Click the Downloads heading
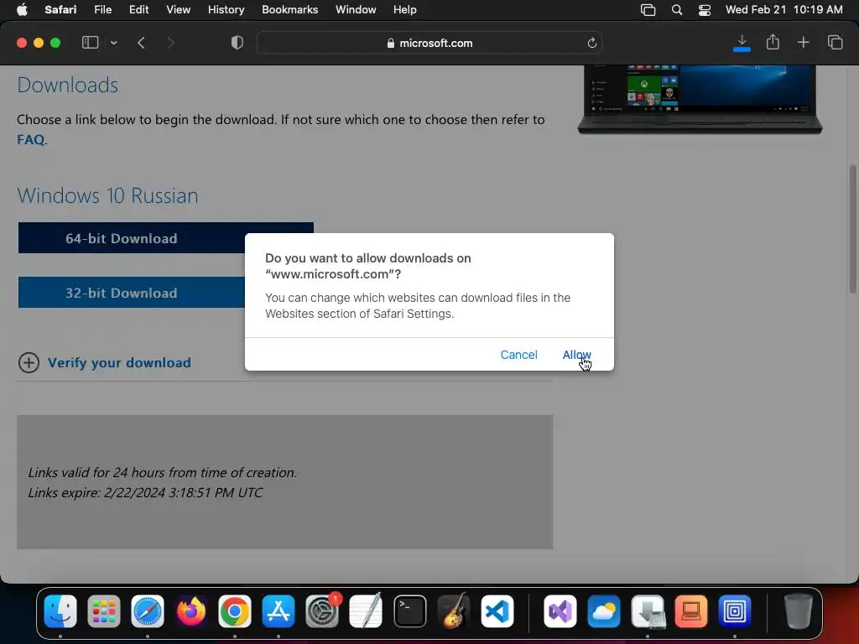This screenshot has height=644, width=859. (67, 85)
